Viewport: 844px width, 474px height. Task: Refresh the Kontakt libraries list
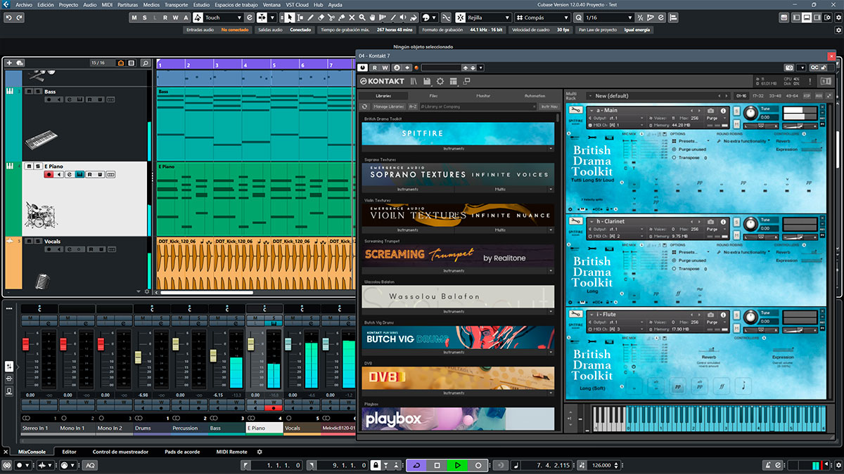tap(364, 107)
